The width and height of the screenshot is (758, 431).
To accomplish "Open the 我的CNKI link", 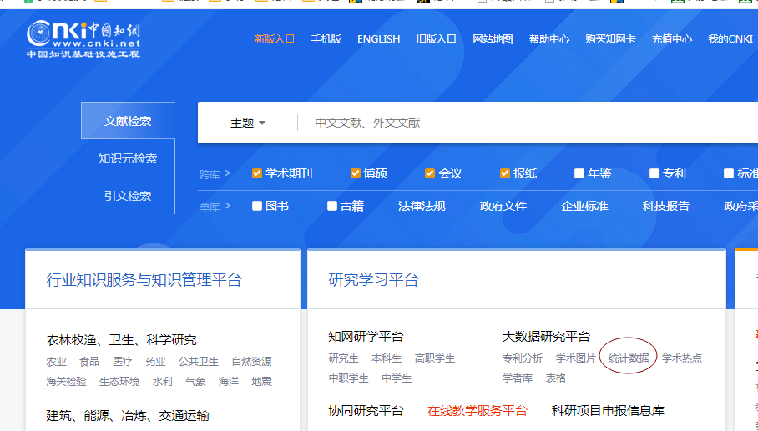I will click(730, 39).
